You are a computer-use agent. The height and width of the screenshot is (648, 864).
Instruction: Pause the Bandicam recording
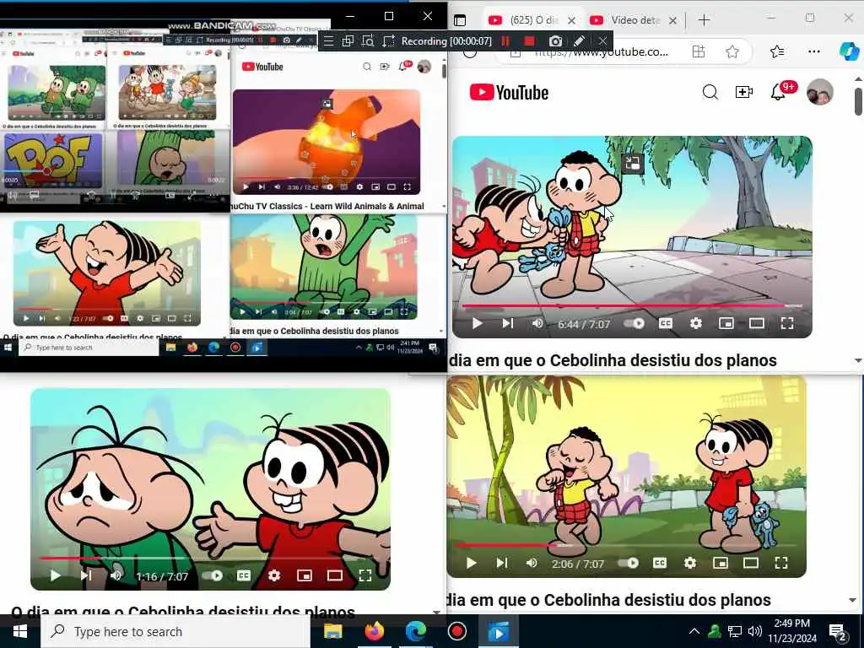click(505, 41)
